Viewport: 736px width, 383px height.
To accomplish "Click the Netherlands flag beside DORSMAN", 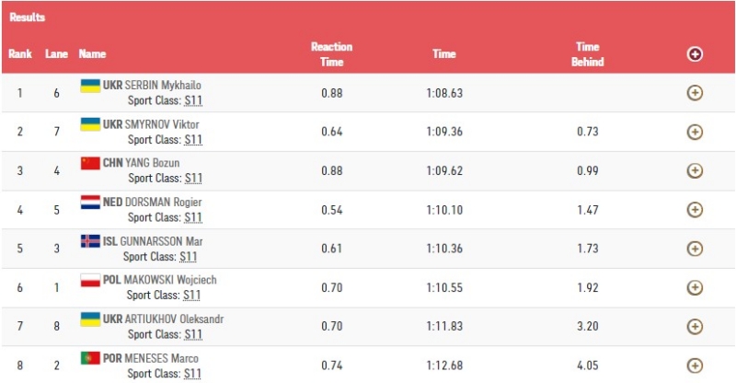I will (x=90, y=202).
